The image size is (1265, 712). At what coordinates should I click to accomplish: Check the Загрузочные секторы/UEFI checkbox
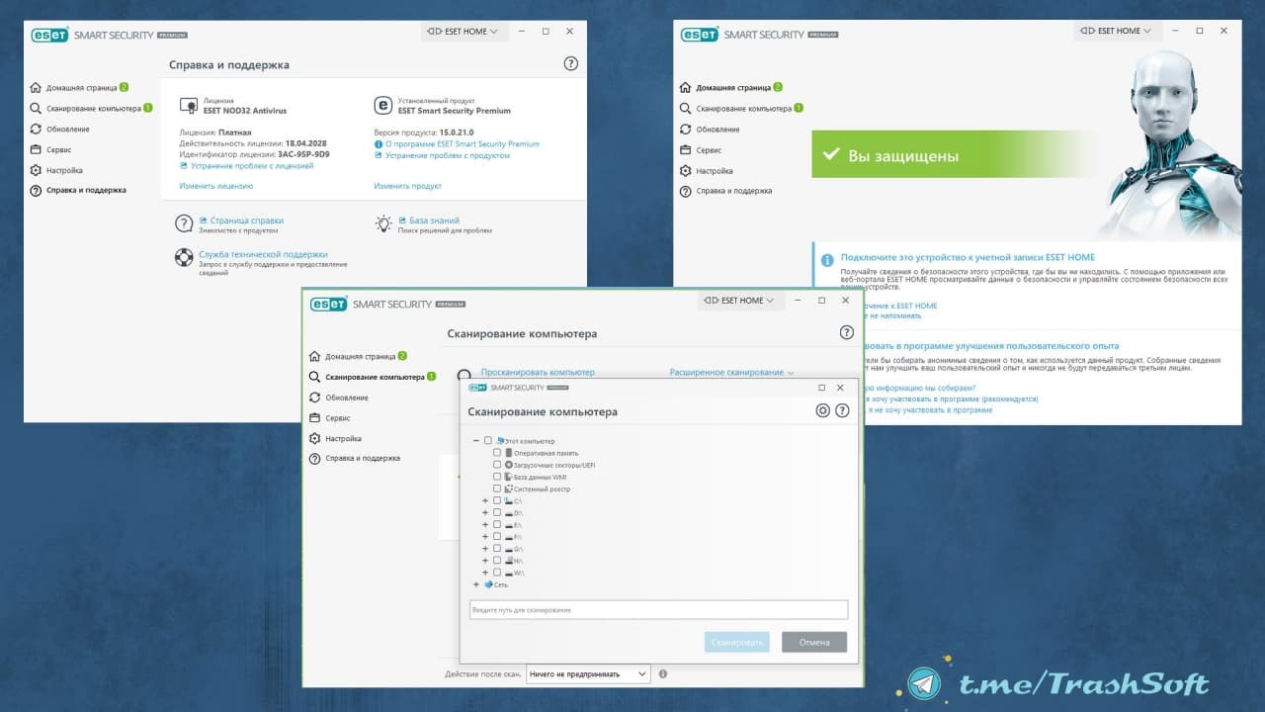pos(497,465)
